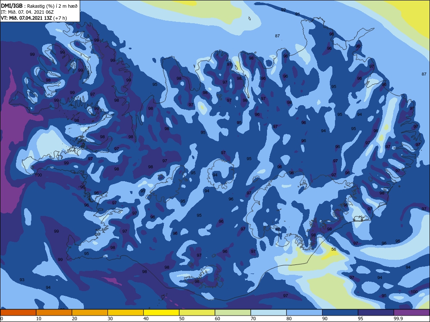
Task: Click the light blue 80–90 legend swatch
Action: pos(304,313)
